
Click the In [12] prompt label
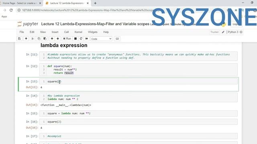point(32,66)
